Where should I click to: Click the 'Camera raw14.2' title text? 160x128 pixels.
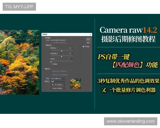(128, 30)
